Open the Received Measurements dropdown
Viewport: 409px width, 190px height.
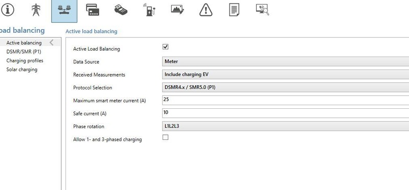pos(285,75)
